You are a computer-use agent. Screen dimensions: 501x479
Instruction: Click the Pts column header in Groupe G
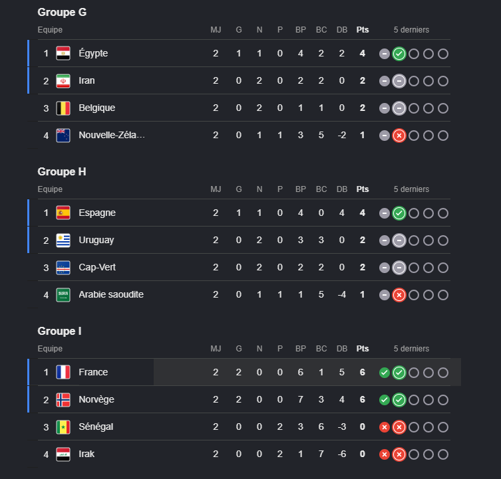[363, 30]
